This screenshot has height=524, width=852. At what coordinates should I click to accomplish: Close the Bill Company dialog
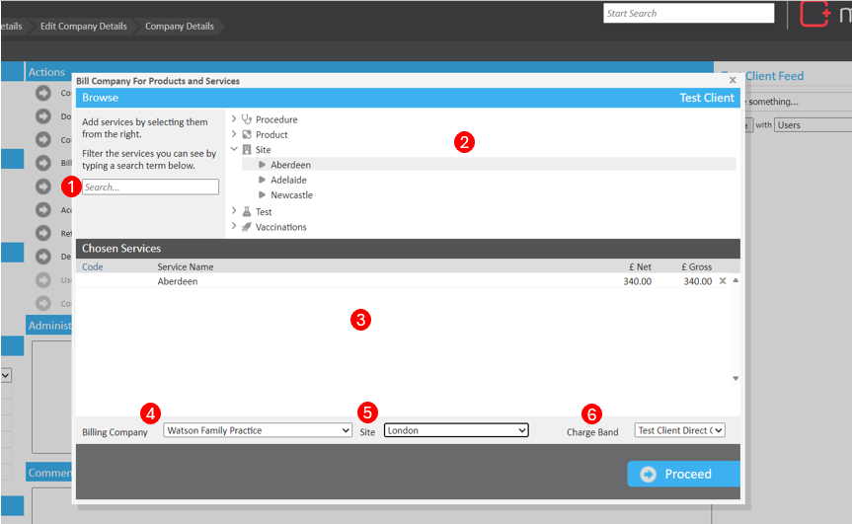click(x=733, y=80)
